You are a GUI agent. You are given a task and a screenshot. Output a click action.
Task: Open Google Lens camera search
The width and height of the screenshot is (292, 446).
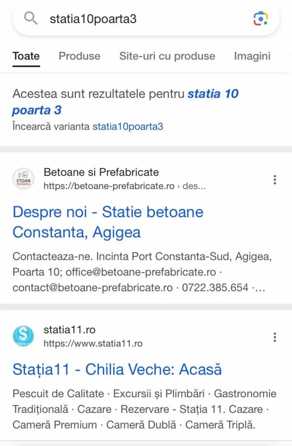[x=261, y=19]
